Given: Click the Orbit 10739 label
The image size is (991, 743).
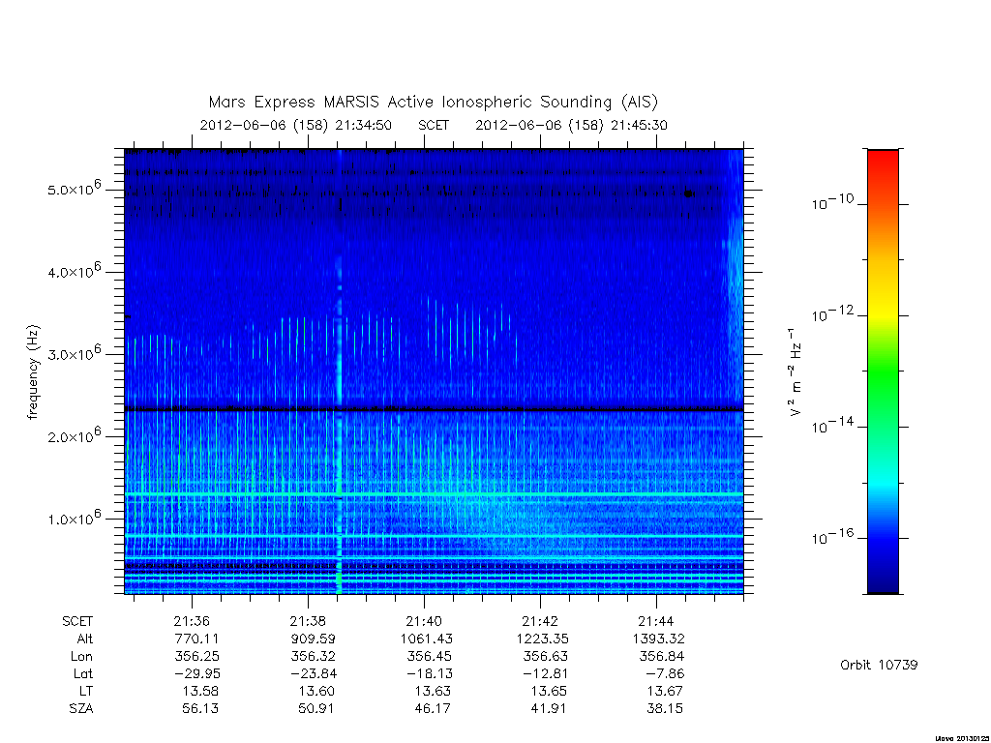Looking at the screenshot, I should coord(879,665).
